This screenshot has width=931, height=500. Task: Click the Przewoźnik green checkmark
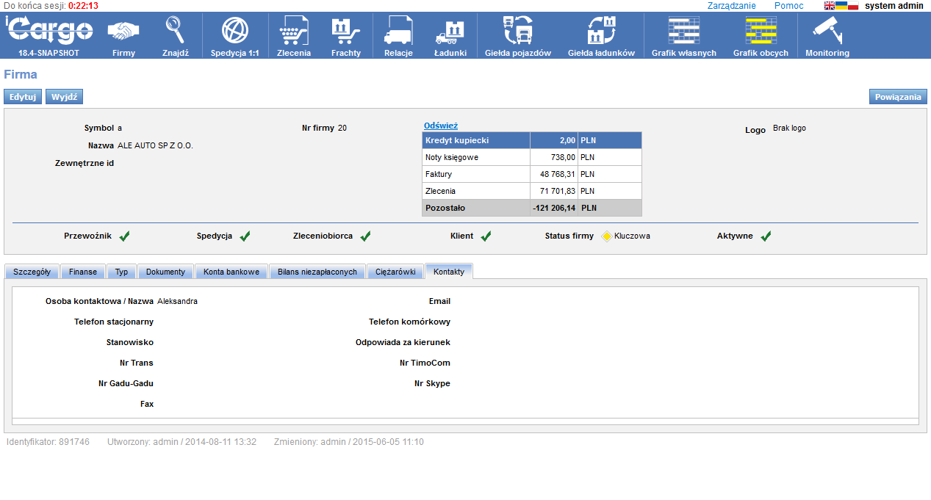point(125,236)
